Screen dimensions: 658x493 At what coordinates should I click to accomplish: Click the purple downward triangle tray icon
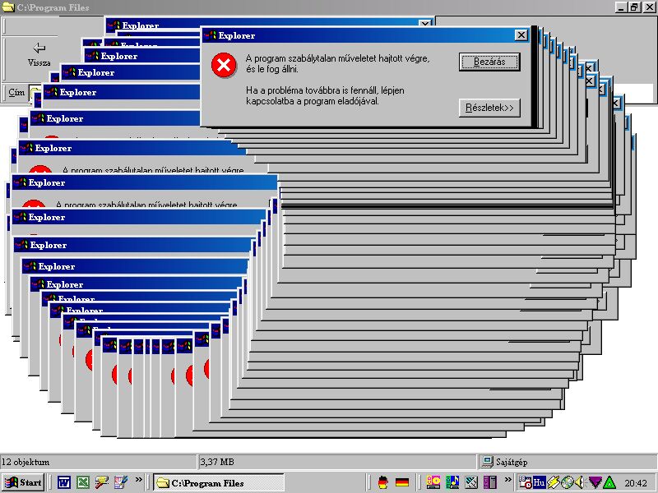click(595, 482)
